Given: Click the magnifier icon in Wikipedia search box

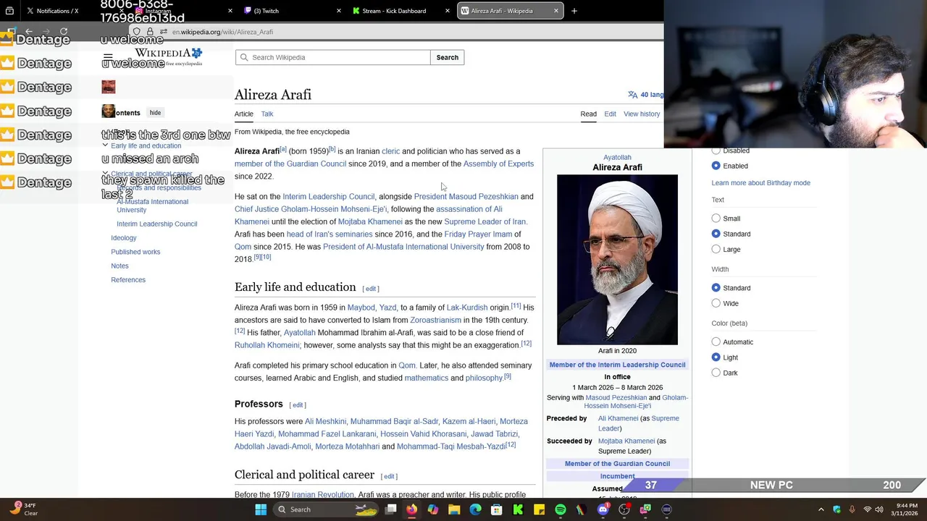Looking at the screenshot, I should (x=244, y=57).
